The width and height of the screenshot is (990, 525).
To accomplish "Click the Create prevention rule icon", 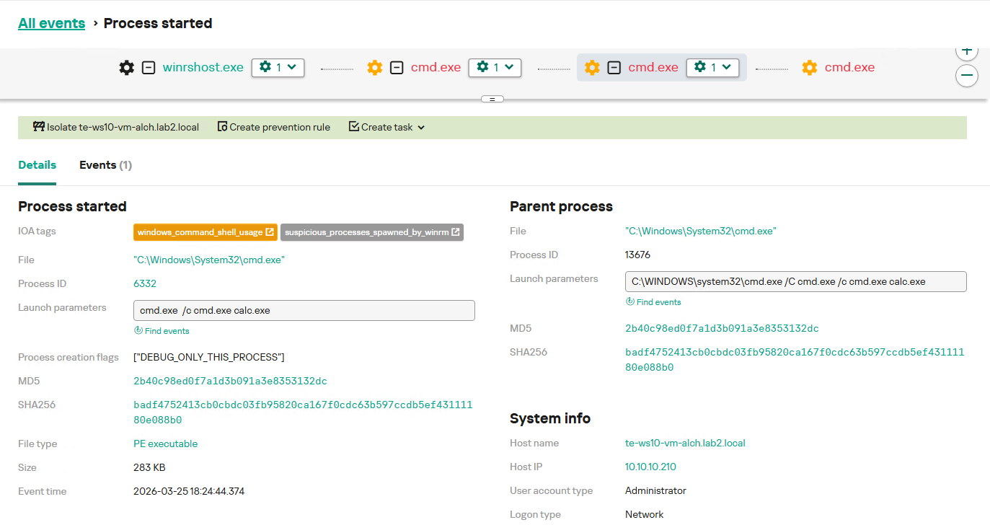I will [x=223, y=127].
